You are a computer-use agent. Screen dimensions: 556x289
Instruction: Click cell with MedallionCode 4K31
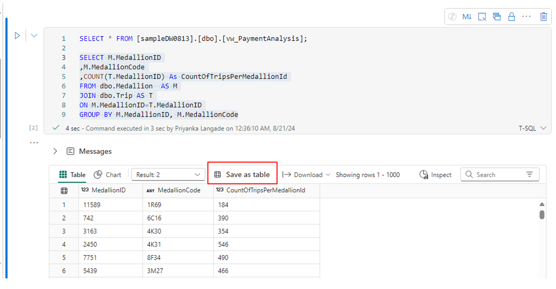coord(178,245)
